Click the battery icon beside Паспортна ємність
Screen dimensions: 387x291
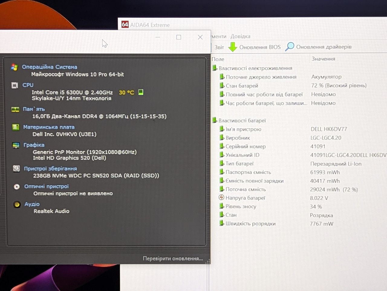(222, 172)
